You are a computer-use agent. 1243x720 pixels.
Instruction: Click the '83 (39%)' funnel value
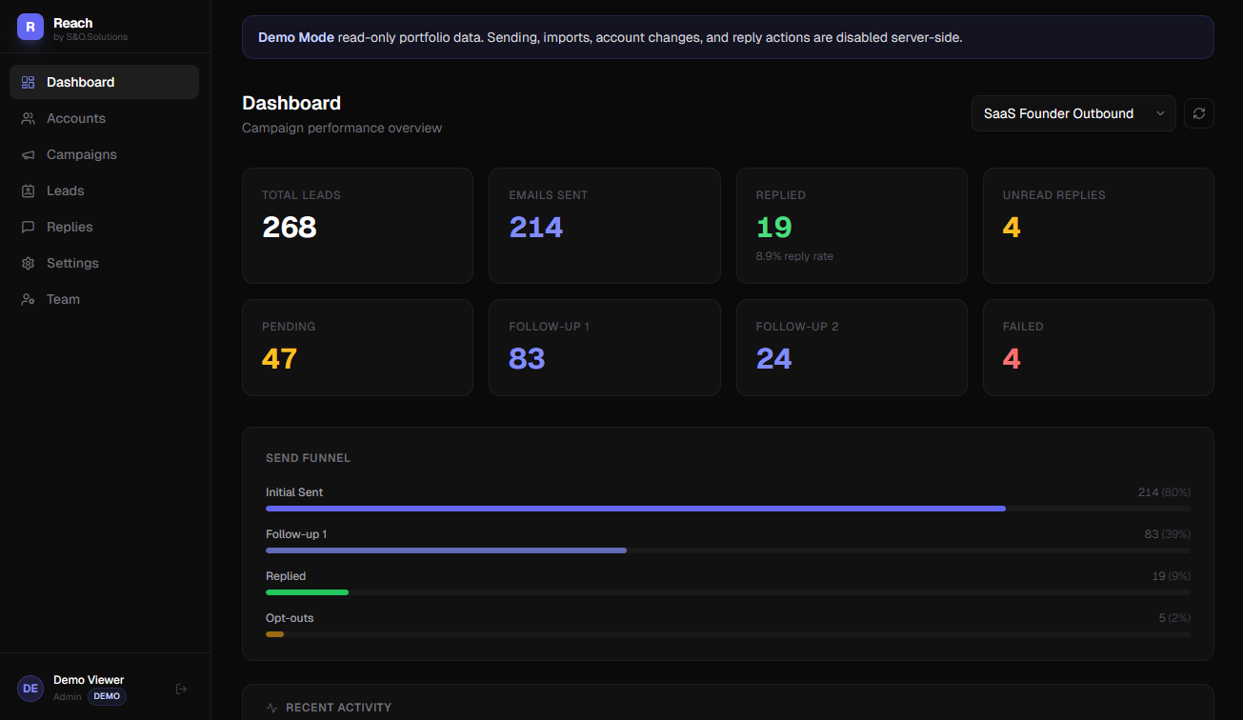click(x=1168, y=534)
